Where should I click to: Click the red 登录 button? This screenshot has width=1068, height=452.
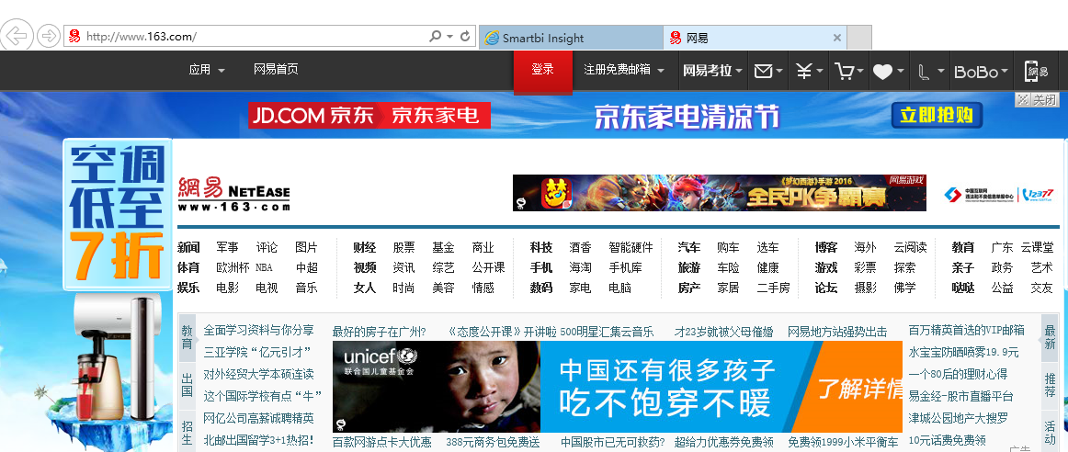click(x=543, y=70)
